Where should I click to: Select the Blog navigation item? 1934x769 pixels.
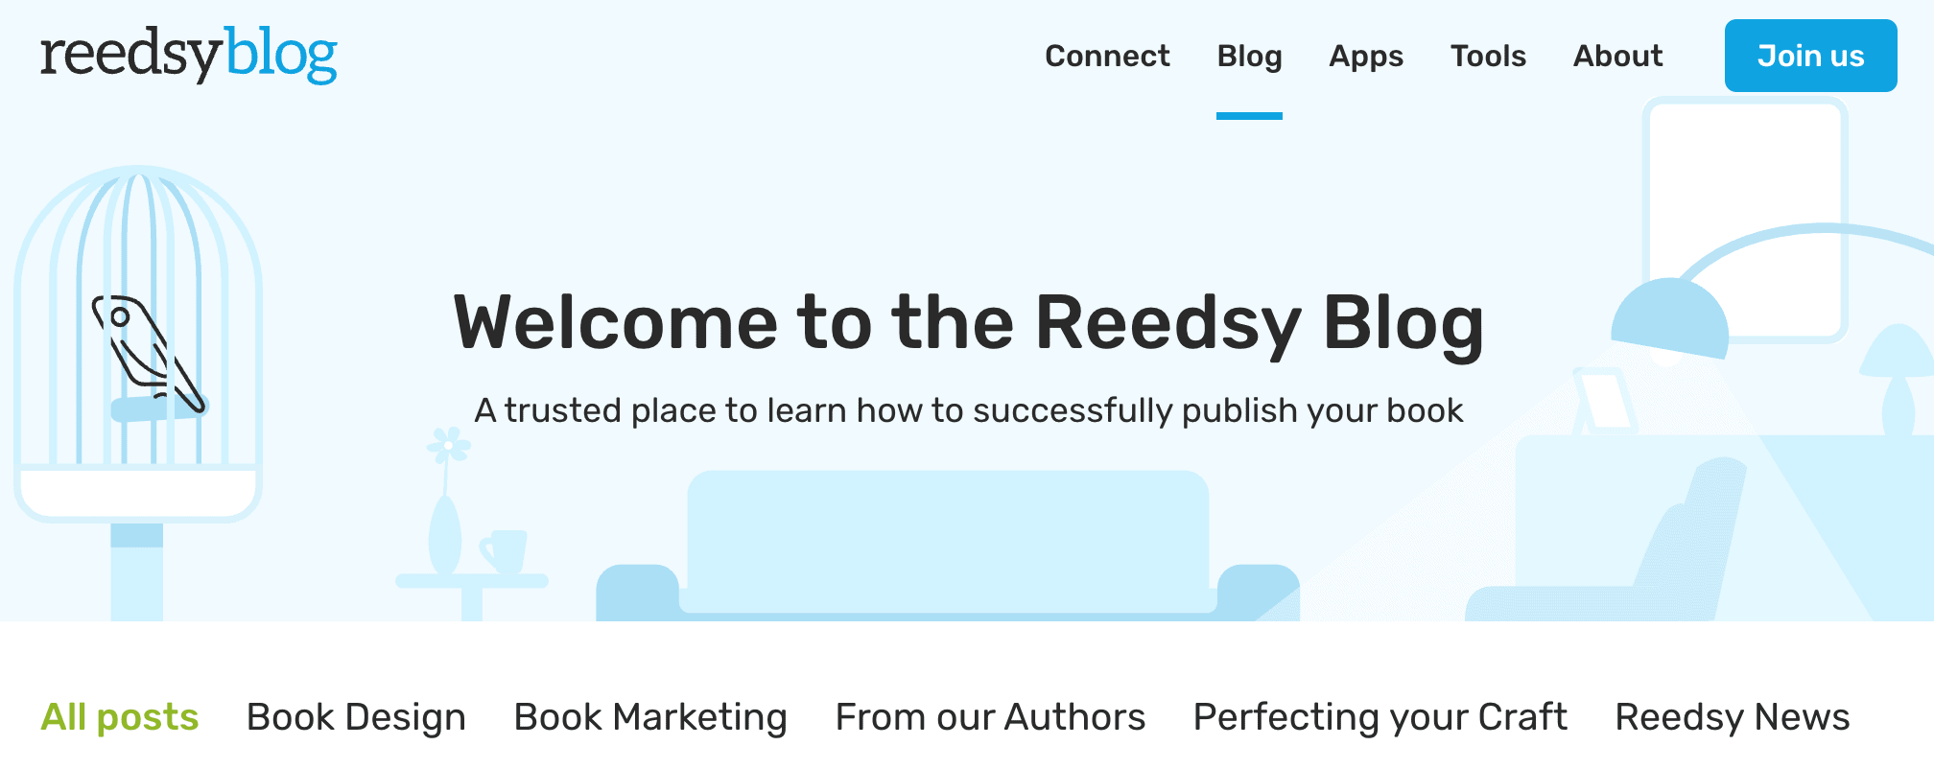point(1249,56)
